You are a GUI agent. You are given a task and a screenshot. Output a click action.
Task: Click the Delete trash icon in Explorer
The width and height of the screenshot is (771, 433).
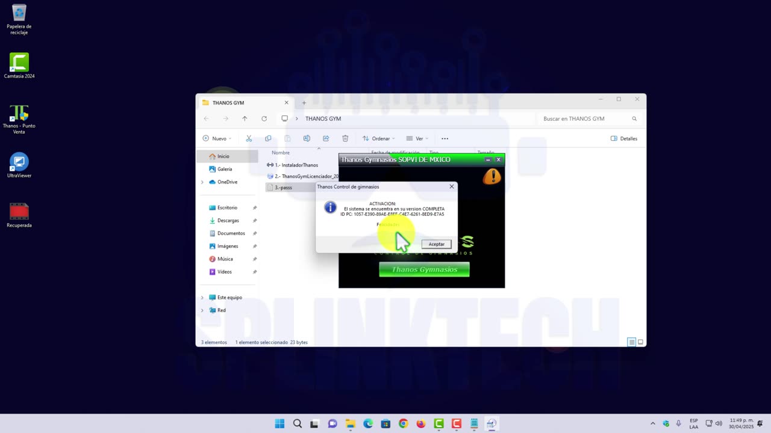click(345, 138)
